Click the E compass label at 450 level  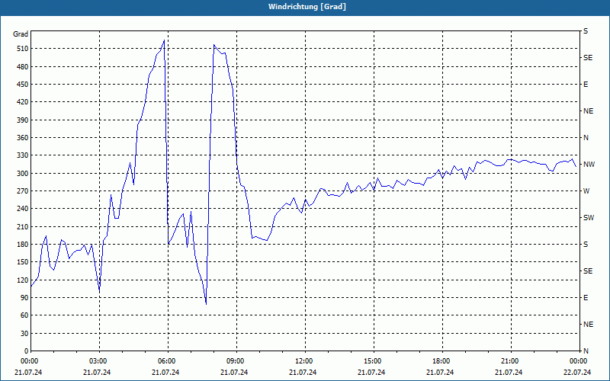tap(586, 85)
